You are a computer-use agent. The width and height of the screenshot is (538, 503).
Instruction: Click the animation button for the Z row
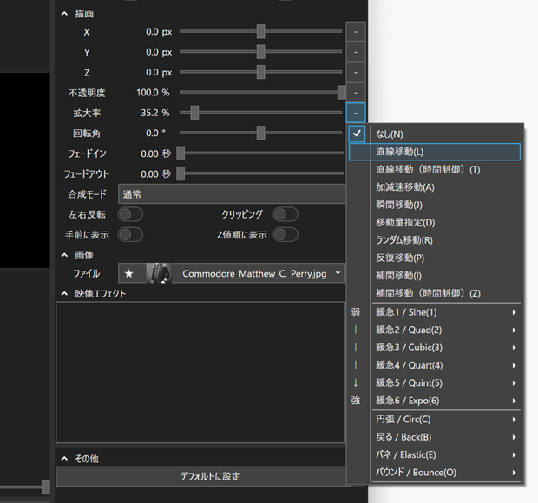[x=356, y=72]
